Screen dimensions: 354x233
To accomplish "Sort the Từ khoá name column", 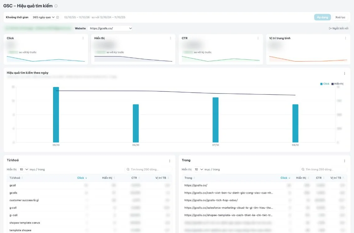I will [x=16, y=178].
